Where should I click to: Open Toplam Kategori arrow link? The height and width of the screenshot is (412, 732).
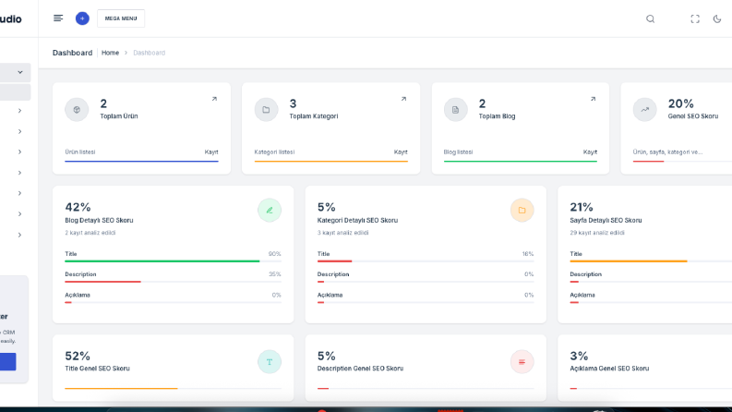[x=403, y=99]
